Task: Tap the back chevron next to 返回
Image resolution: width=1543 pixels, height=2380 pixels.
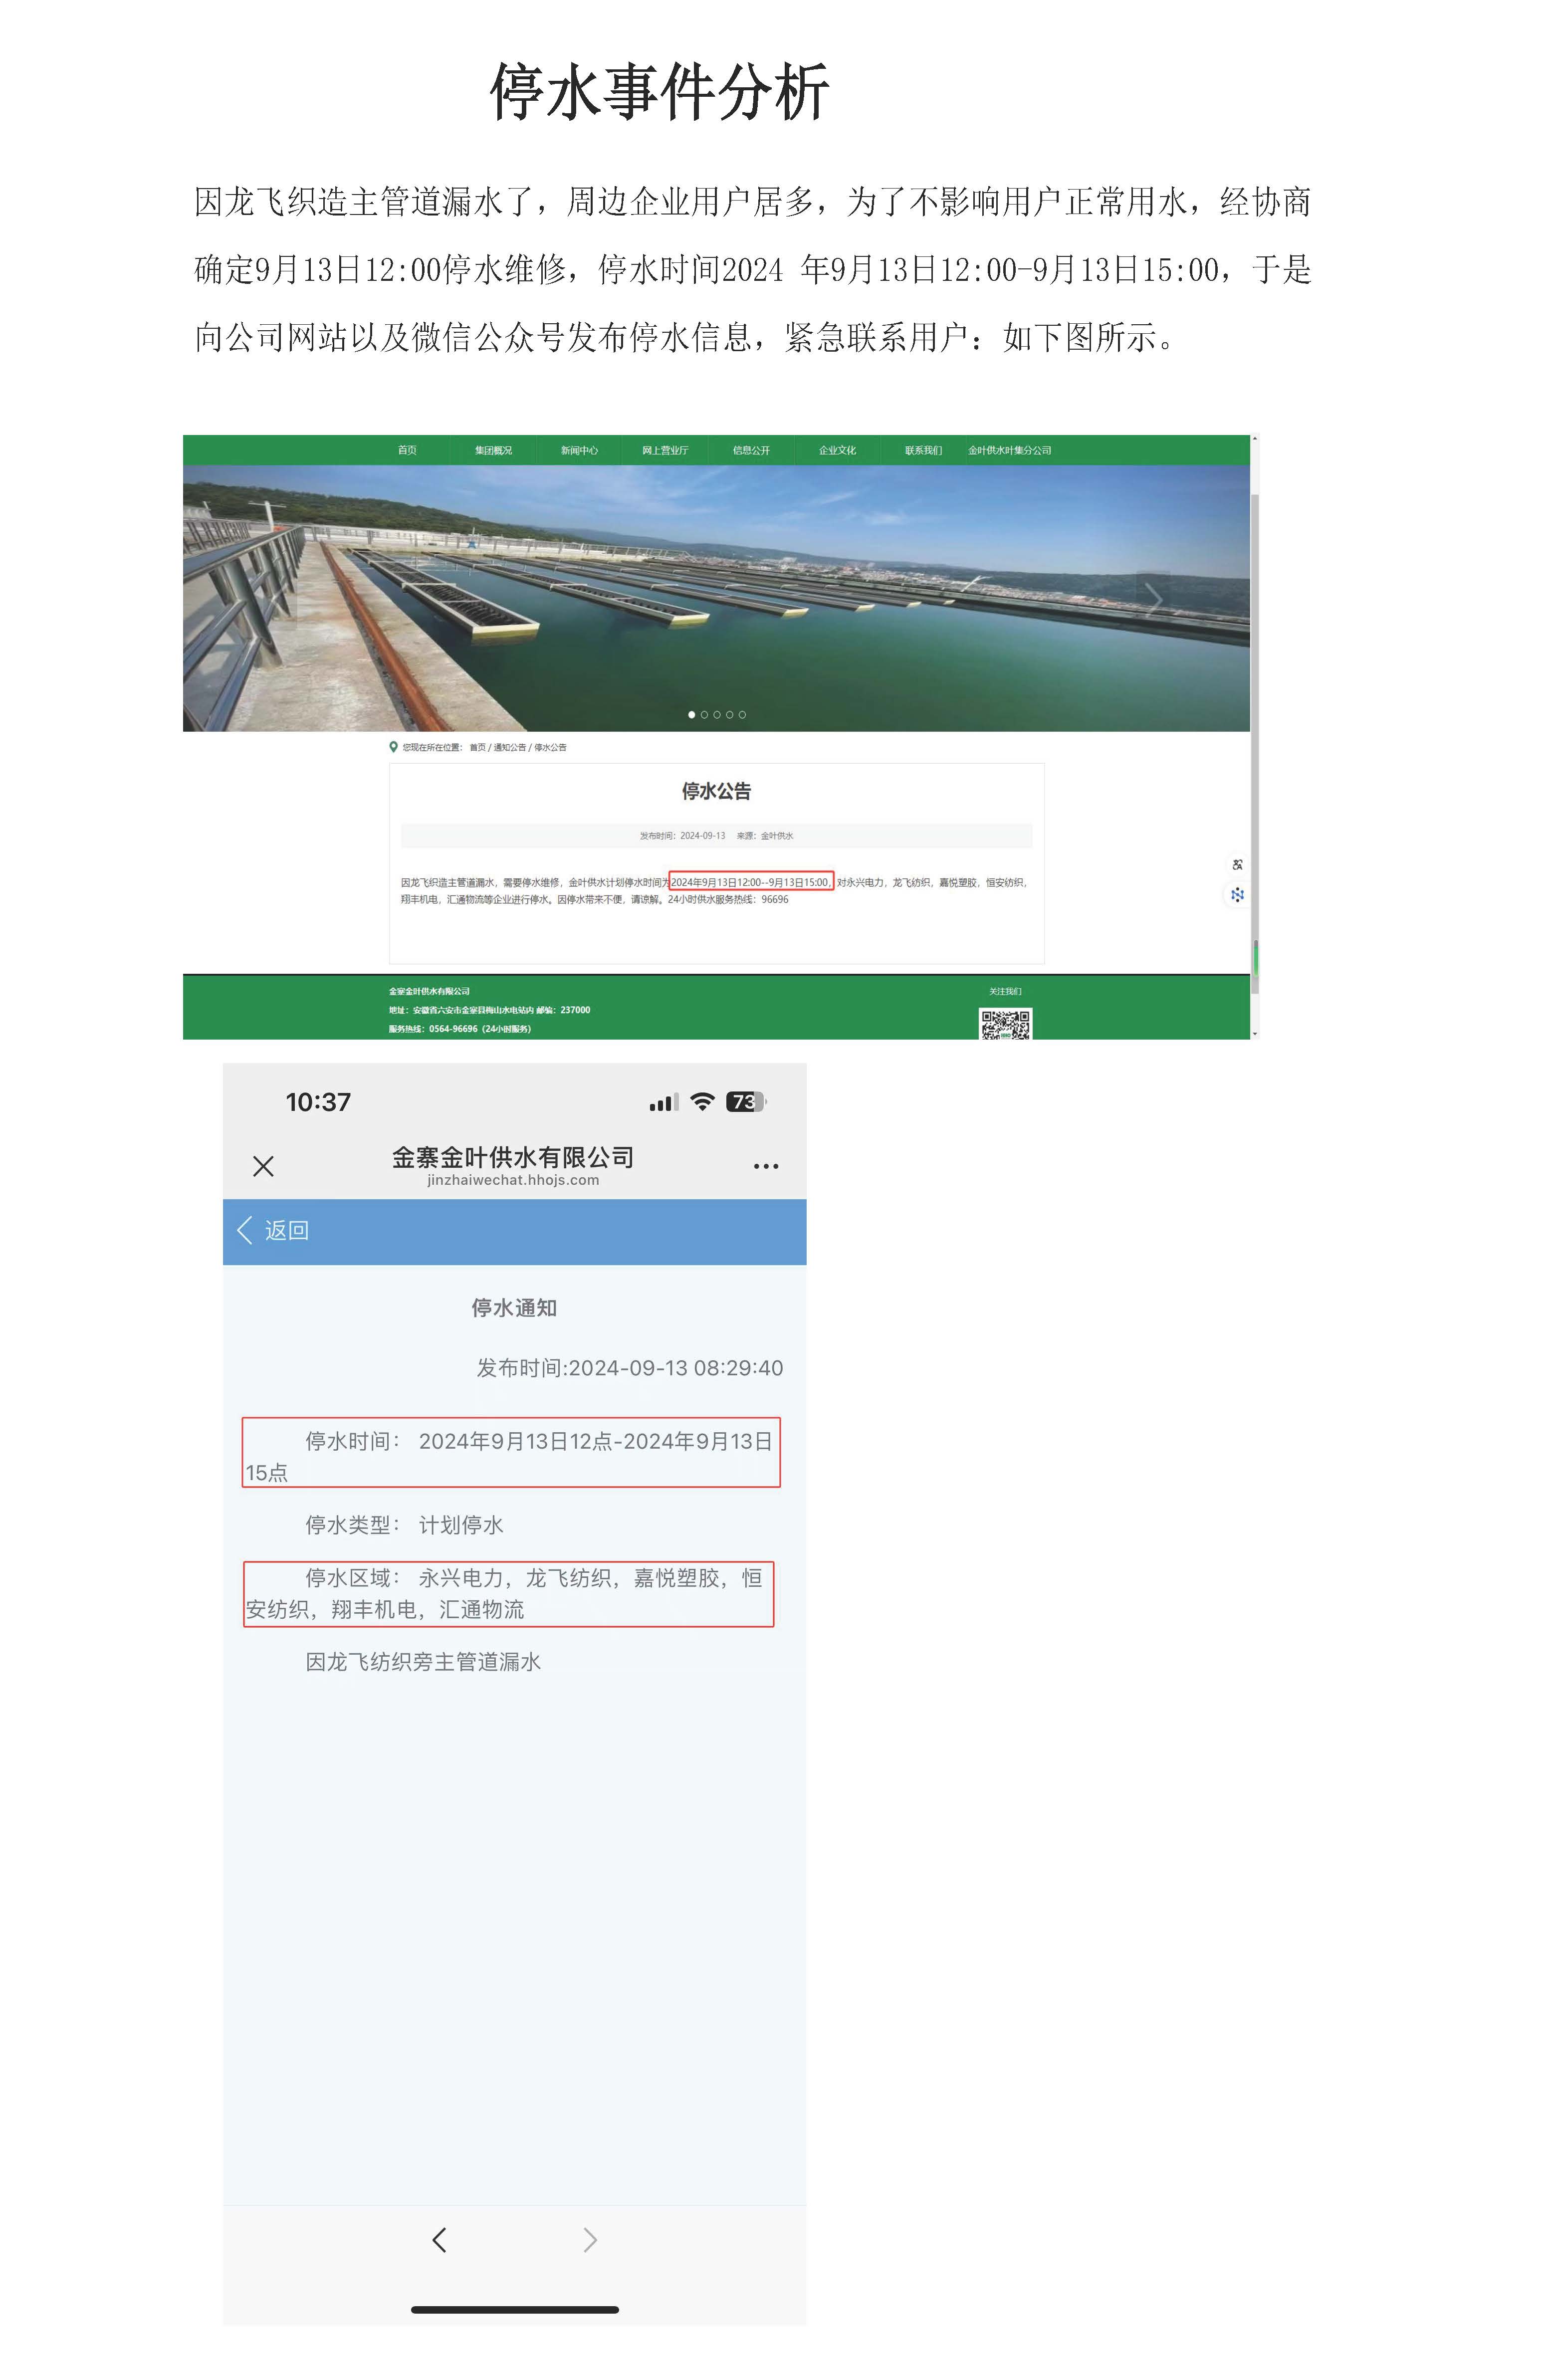Action: point(244,1230)
